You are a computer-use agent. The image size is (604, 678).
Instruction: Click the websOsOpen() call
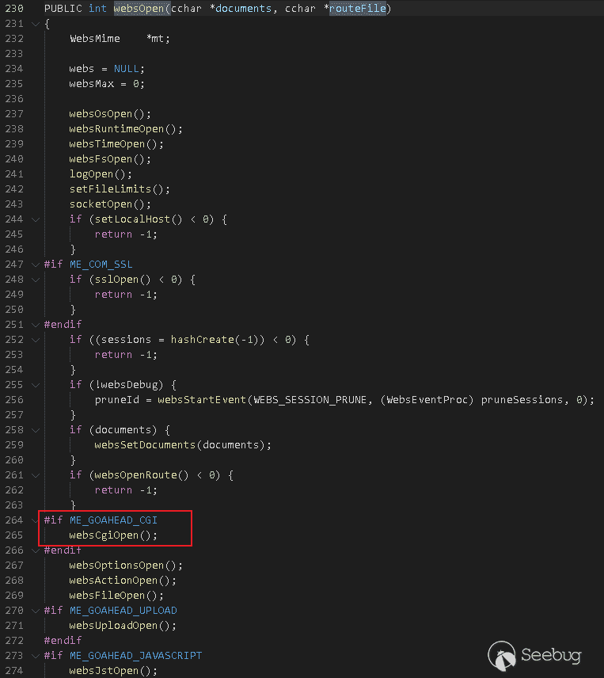110,114
